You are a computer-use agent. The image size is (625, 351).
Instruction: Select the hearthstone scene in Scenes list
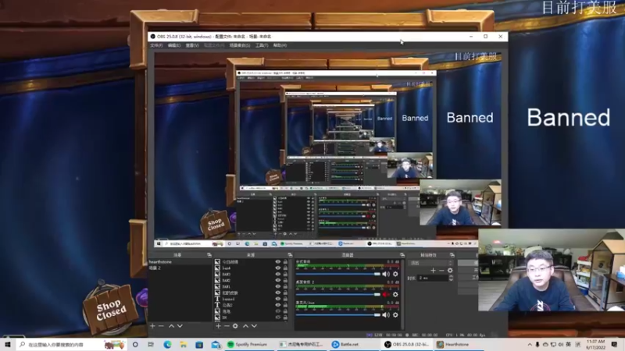[x=180, y=262]
